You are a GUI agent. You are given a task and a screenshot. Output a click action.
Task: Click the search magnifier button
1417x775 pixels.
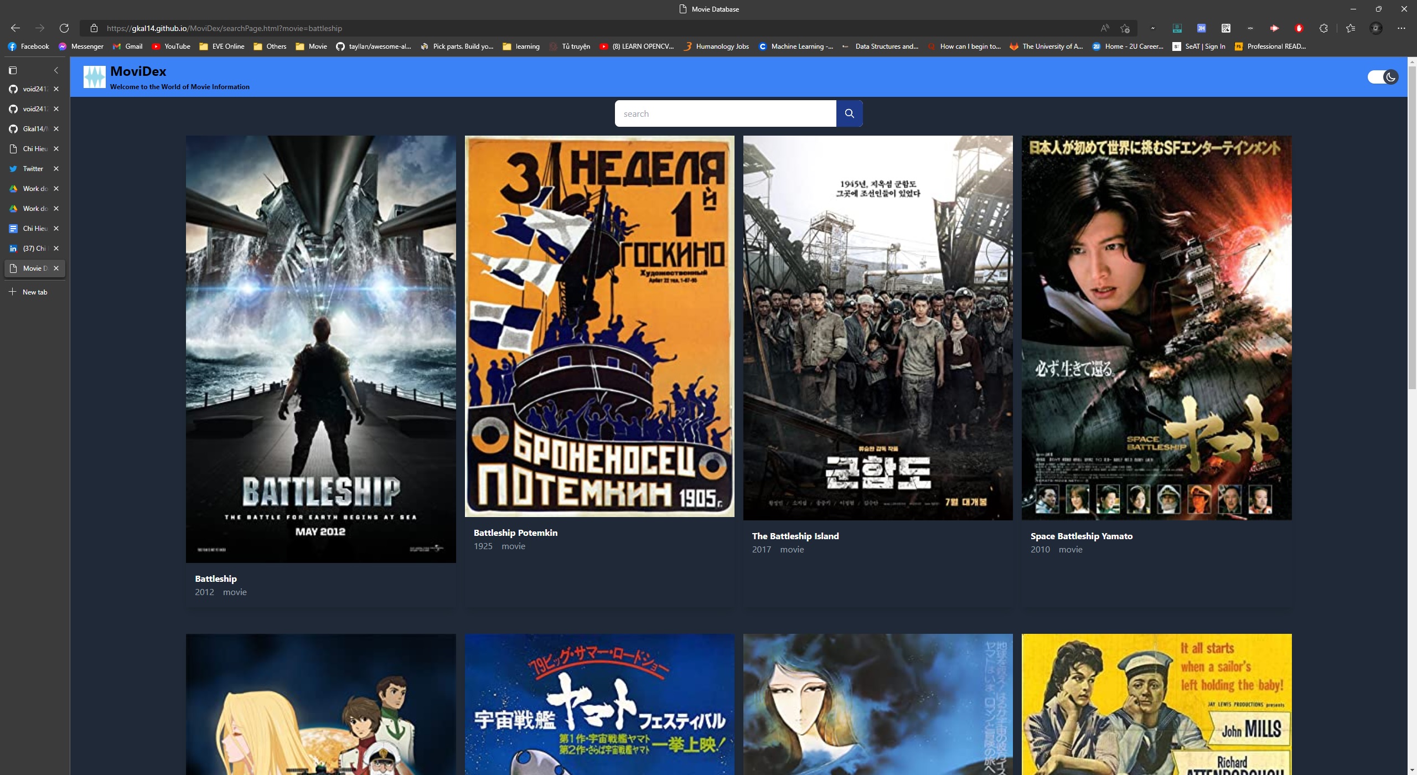click(x=849, y=113)
